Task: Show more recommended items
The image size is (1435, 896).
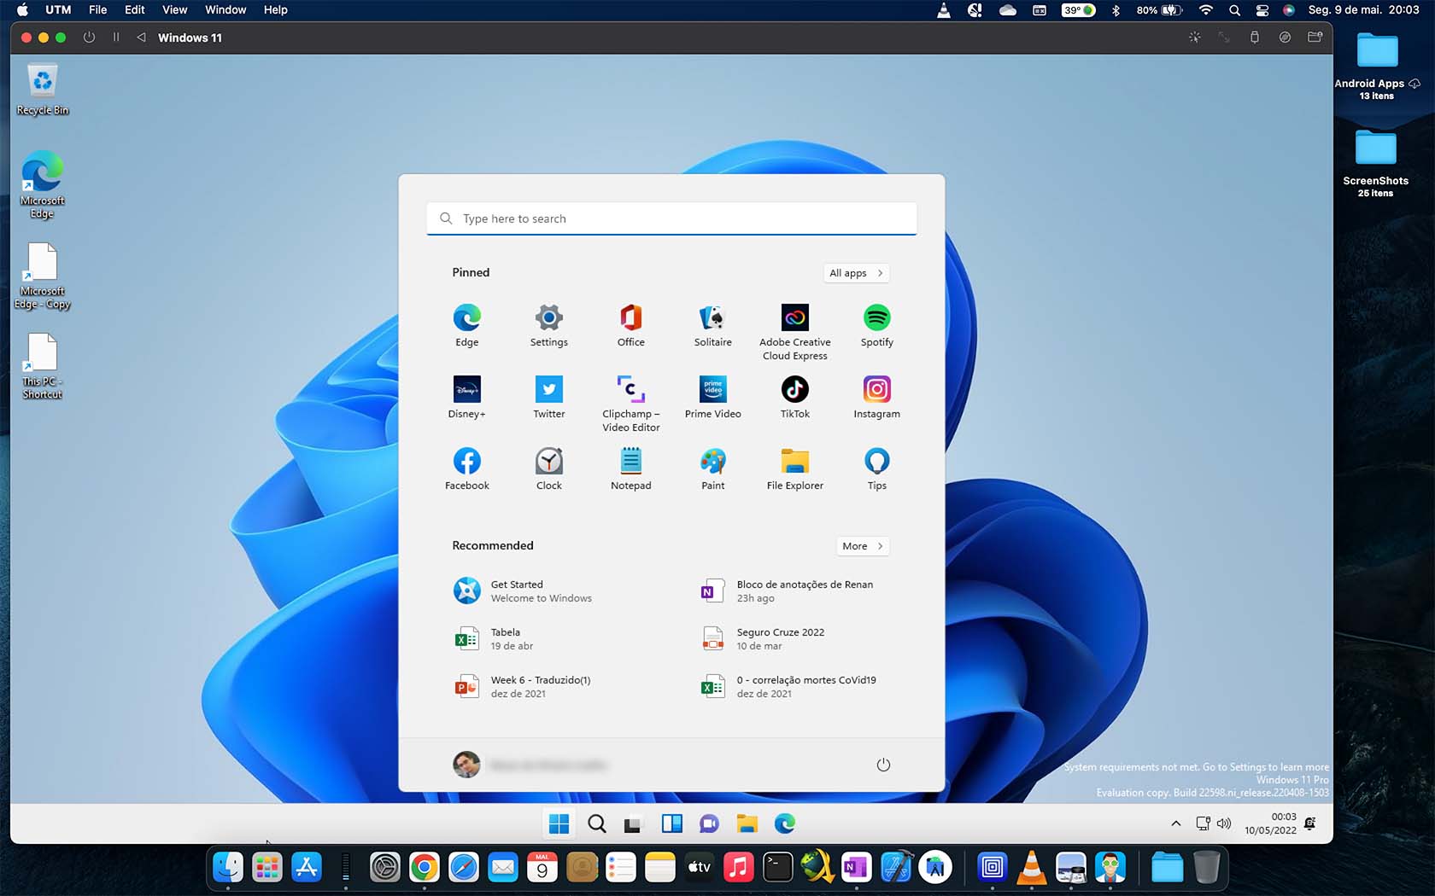Action: coord(863,546)
